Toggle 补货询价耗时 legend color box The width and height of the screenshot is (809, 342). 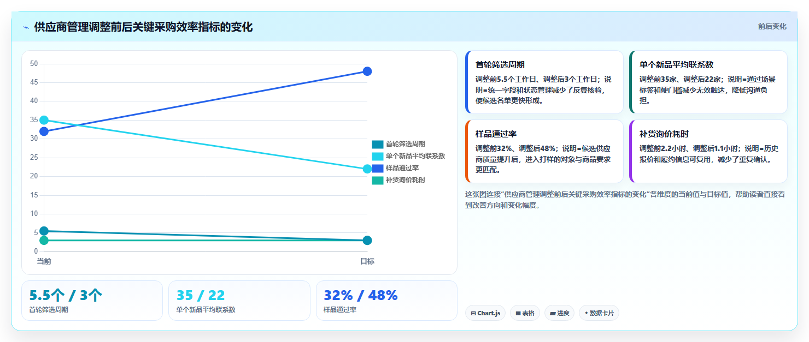point(378,181)
